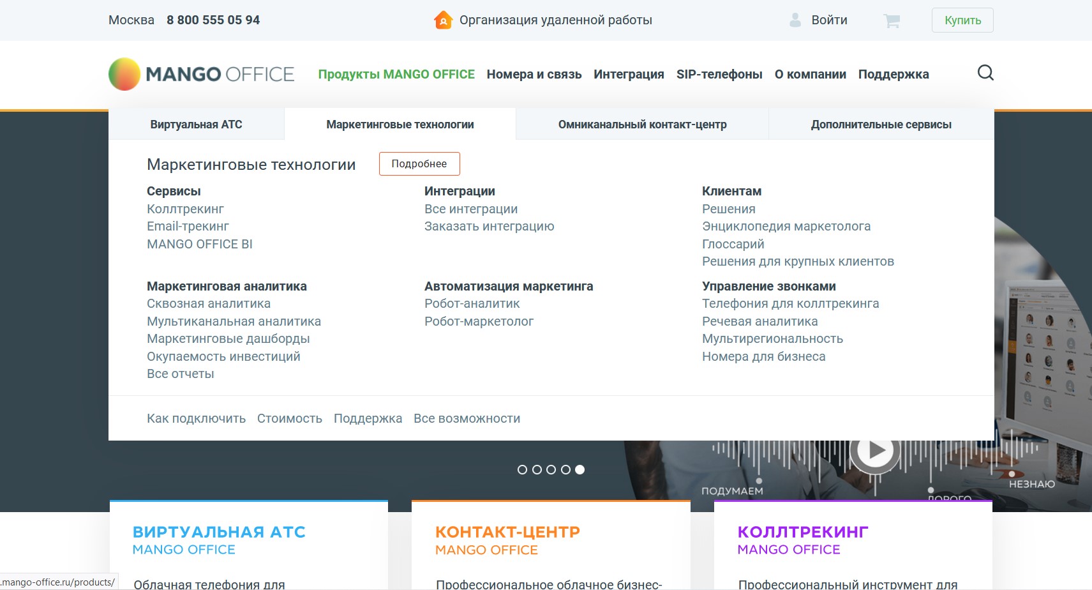Viewport: 1092px width, 590px height.
Task: Select the third carousel slide dot
Action: tap(551, 470)
